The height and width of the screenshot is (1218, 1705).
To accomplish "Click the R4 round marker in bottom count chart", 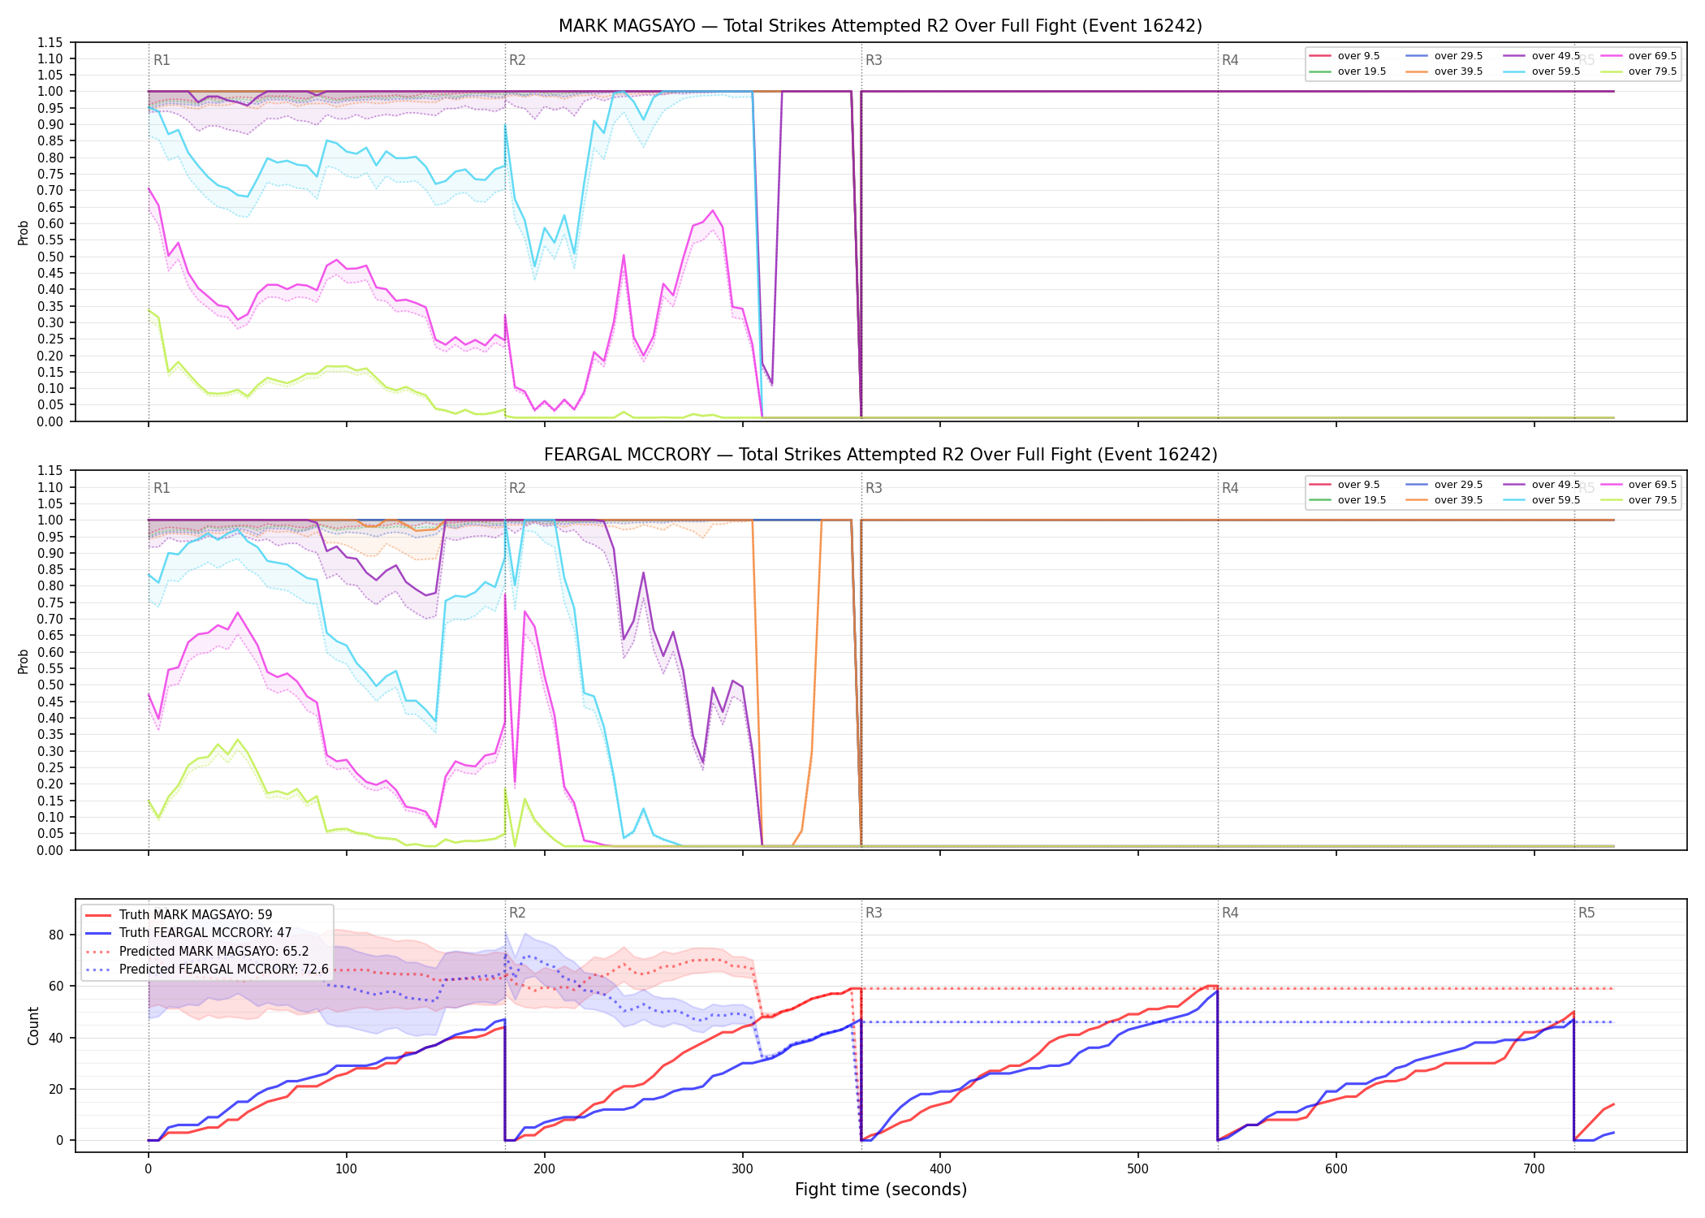I will (x=1230, y=913).
